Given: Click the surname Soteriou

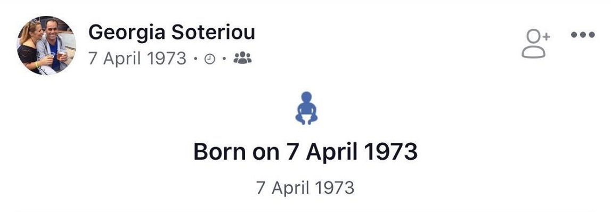Looking at the screenshot, I should point(214,32).
